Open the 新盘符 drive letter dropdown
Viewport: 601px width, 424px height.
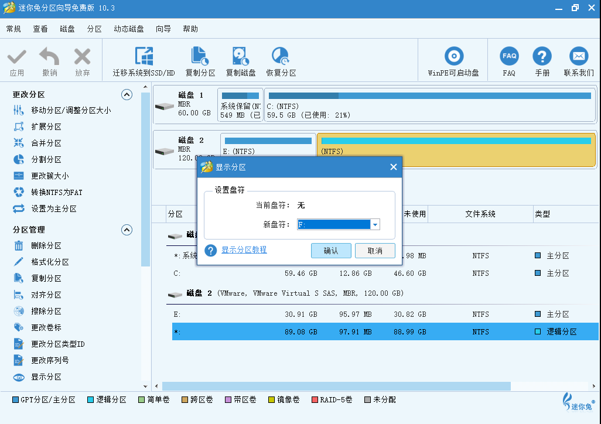click(x=375, y=224)
